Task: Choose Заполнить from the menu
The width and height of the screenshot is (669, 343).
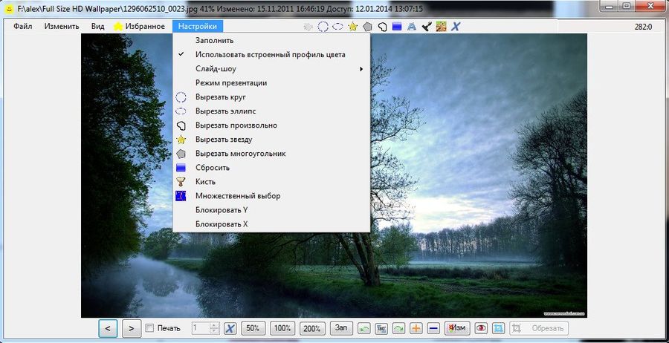Action: (271, 41)
